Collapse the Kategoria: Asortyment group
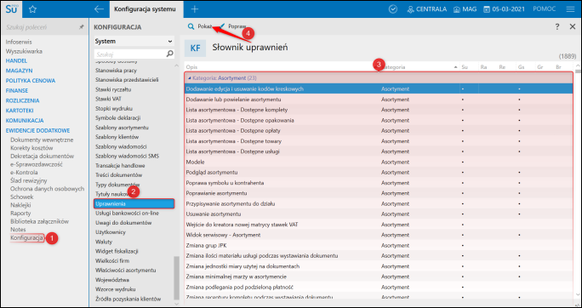 [x=189, y=78]
